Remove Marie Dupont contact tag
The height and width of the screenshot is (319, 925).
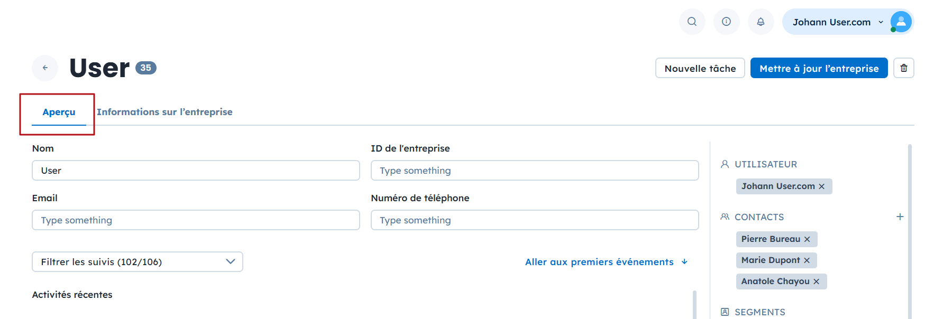click(807, 260)
